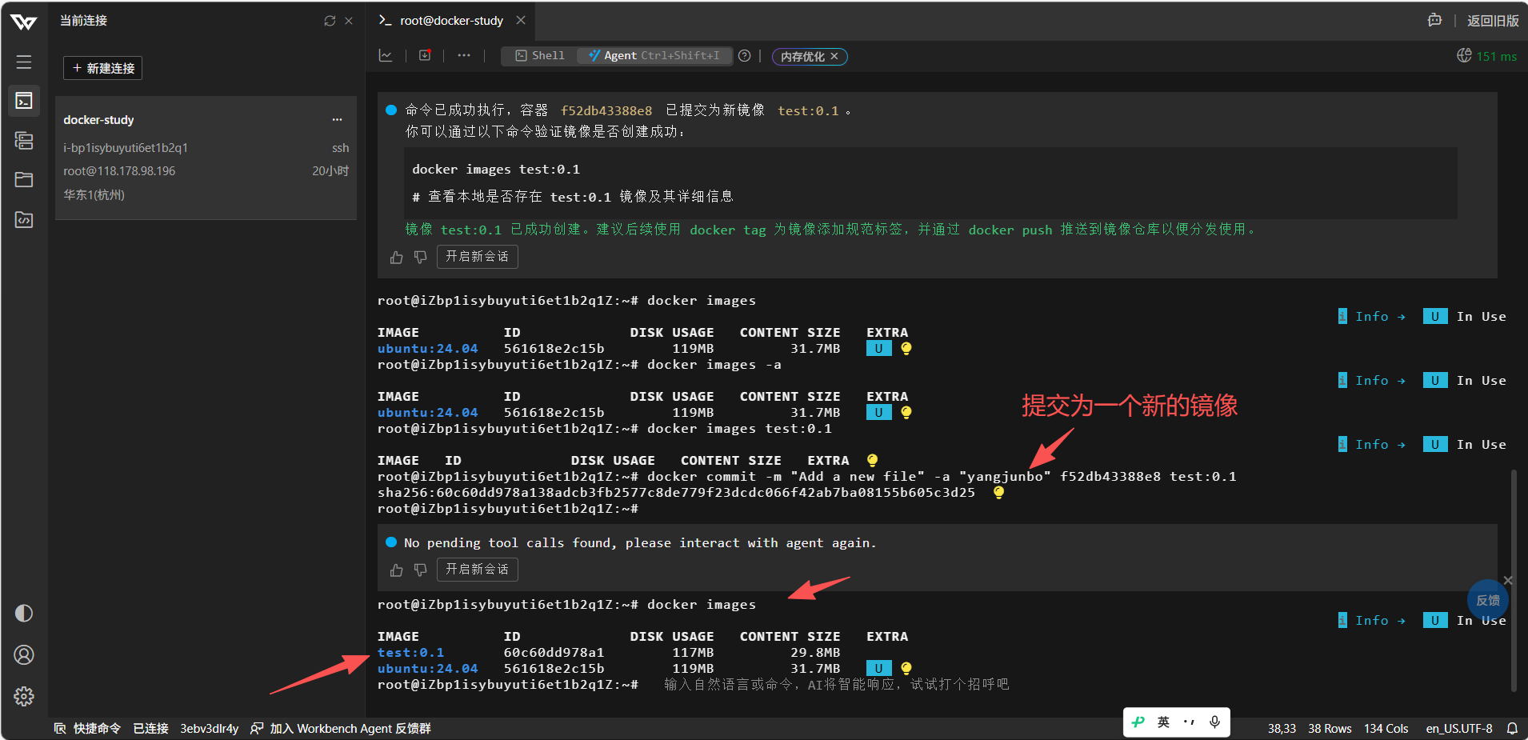
Task: Select the root@118.178.98.196 connection entry
Action: 119,170
